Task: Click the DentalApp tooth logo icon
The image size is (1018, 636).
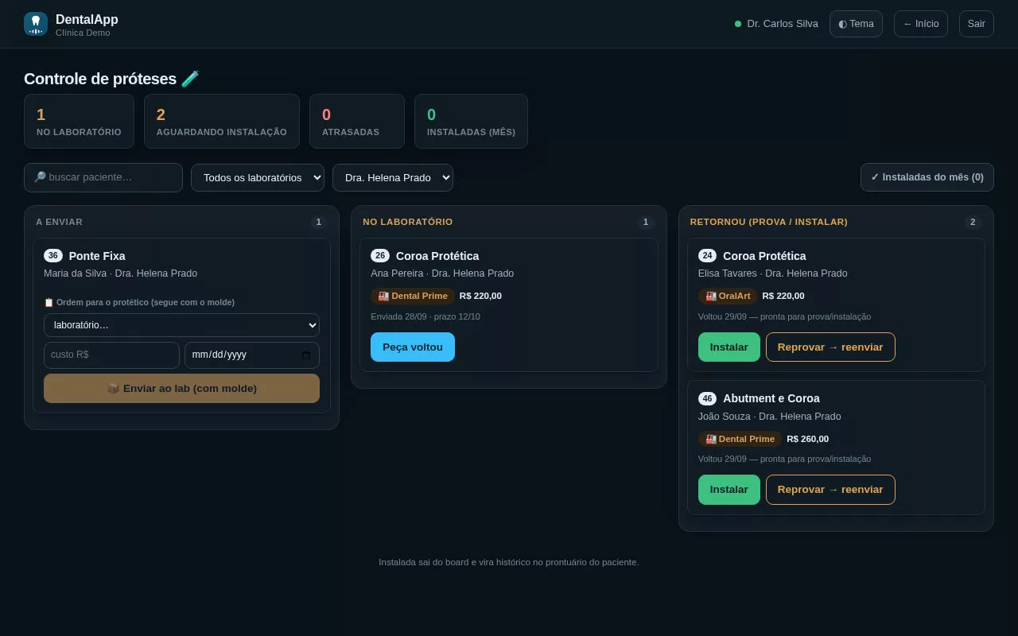Action: (x=36, y=24)
